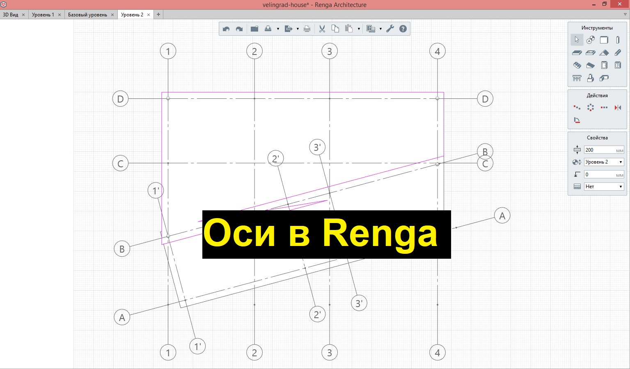The height and width of the screenshot is (369, 630).
Task: Select the Wall tool
Action: pos(604,40)
